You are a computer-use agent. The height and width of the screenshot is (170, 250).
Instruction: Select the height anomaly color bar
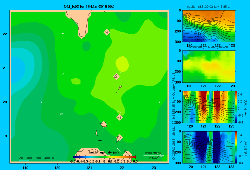click(x=104, y=157)
